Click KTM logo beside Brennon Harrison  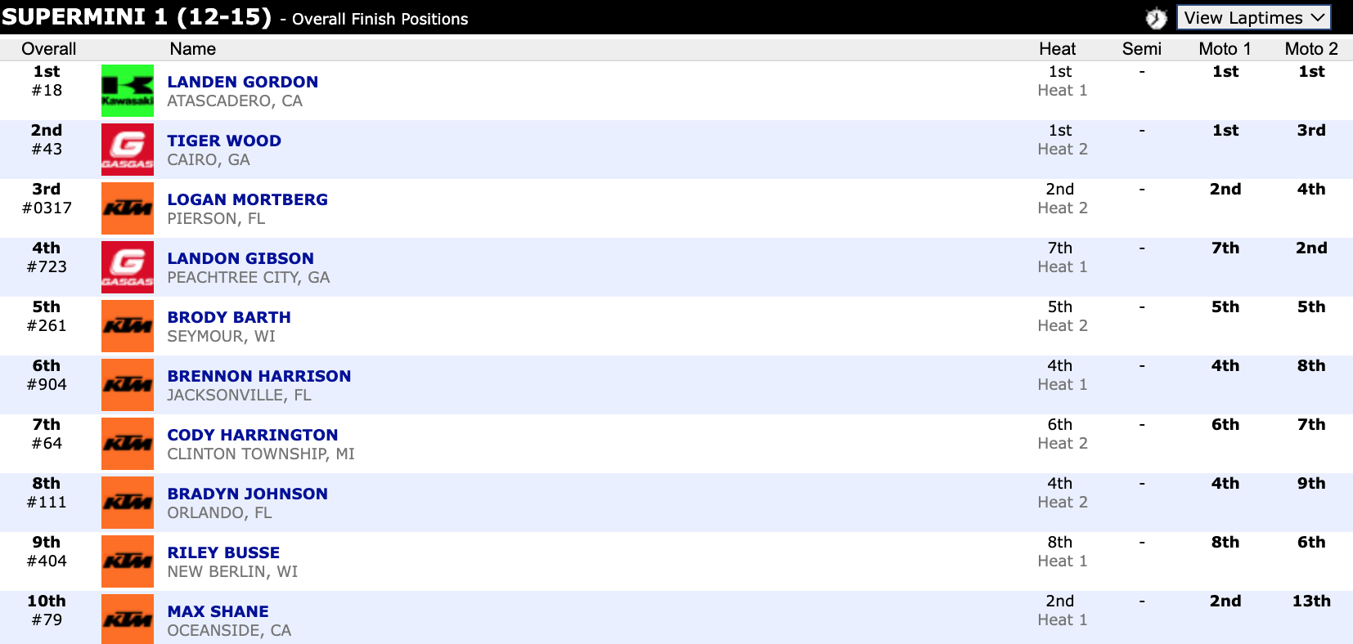point(127,385)
